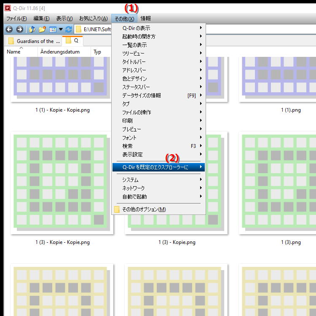Switch to the Guardians of the ... tab
This screenshot has height=316, width=316.
(x=33, y=41)
